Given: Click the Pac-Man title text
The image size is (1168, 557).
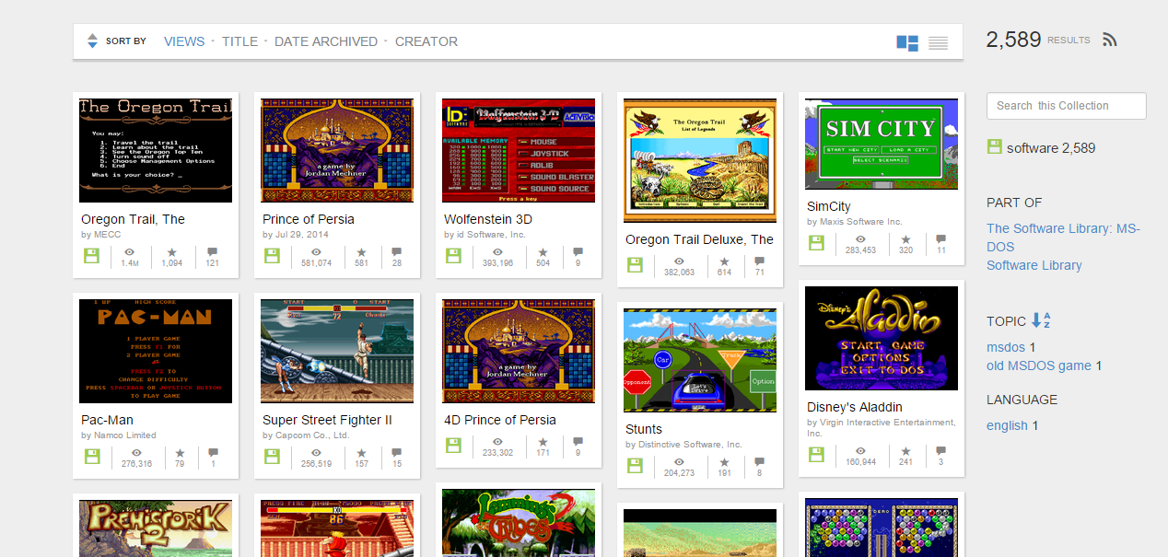Looking at the screenshot, I should click(x=107, y=420).
